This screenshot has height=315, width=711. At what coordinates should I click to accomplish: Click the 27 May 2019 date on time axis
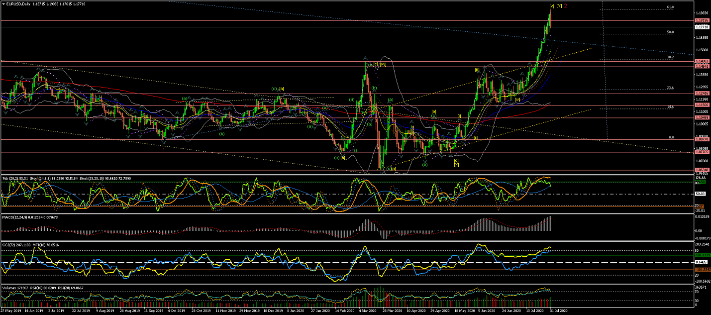click(x=10, y=311)
